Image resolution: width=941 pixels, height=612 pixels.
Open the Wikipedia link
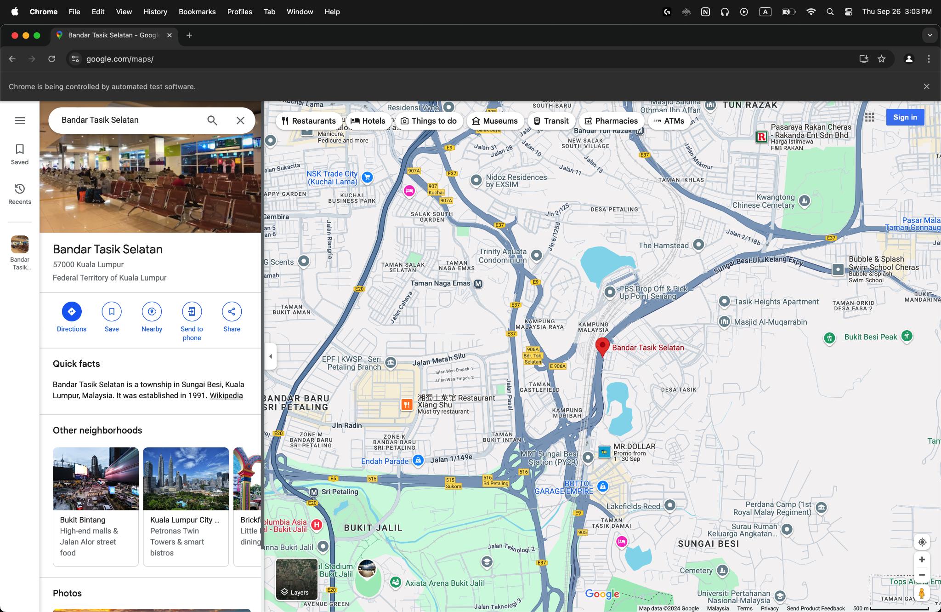(x=226, y=395)
